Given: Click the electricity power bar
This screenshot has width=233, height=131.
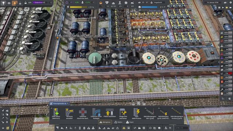Looking at the screenshot, I should (79, 7).
